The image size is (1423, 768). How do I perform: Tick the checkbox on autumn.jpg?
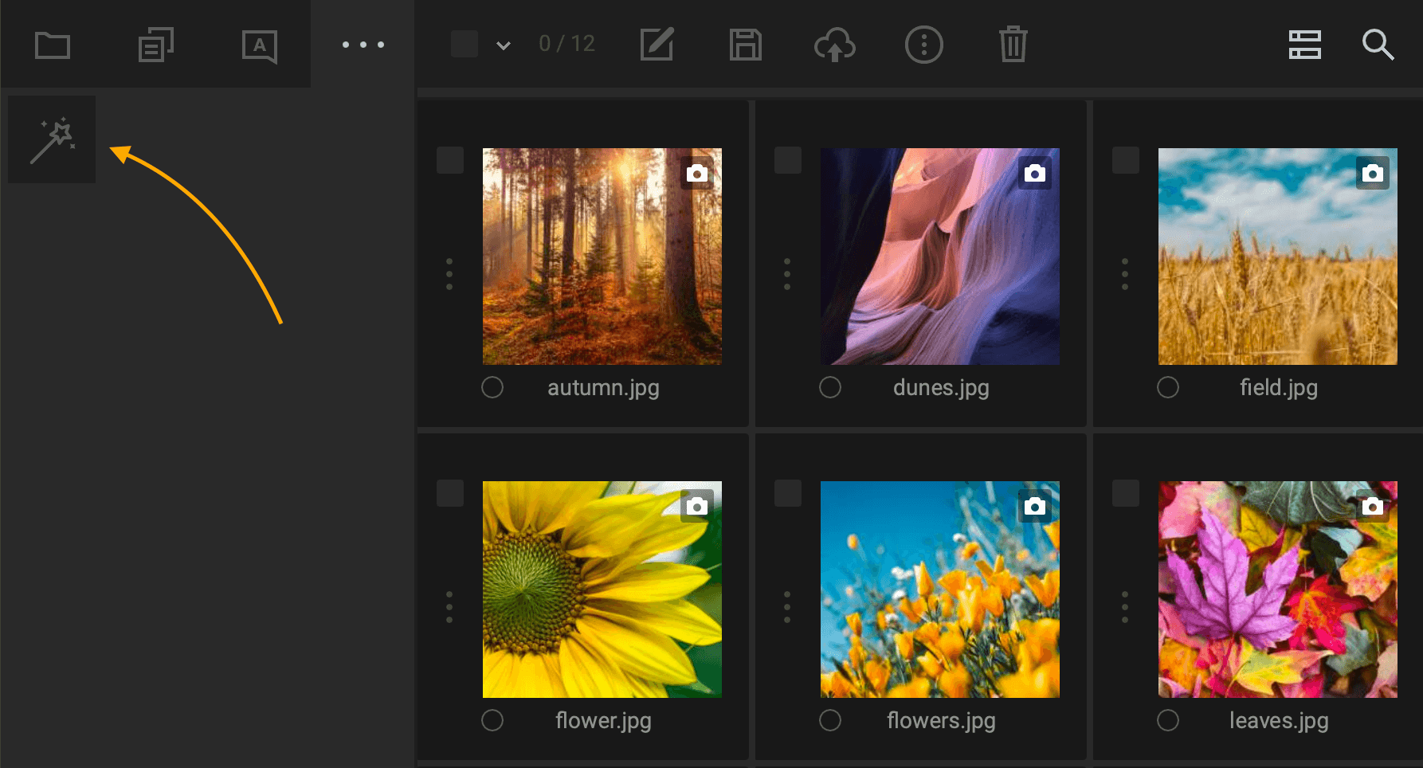(450, 159)
